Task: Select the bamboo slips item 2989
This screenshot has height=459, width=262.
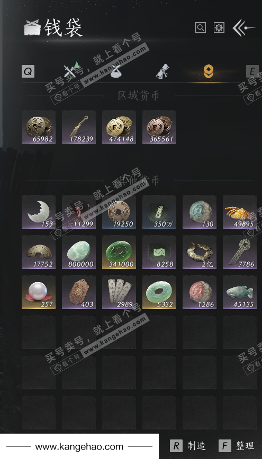Action: click(119, 292)
